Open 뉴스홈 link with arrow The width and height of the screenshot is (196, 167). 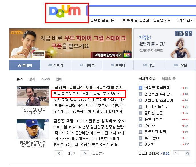point(98,154)
